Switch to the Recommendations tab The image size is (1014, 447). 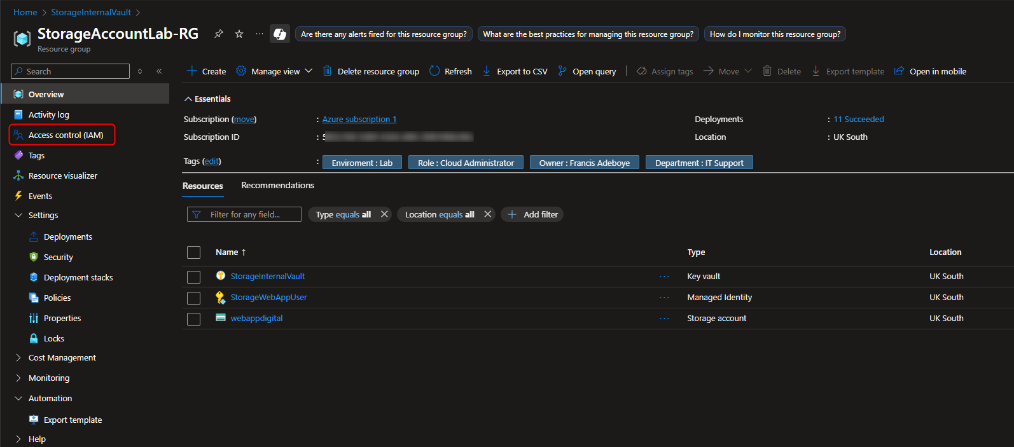point(277,185)
